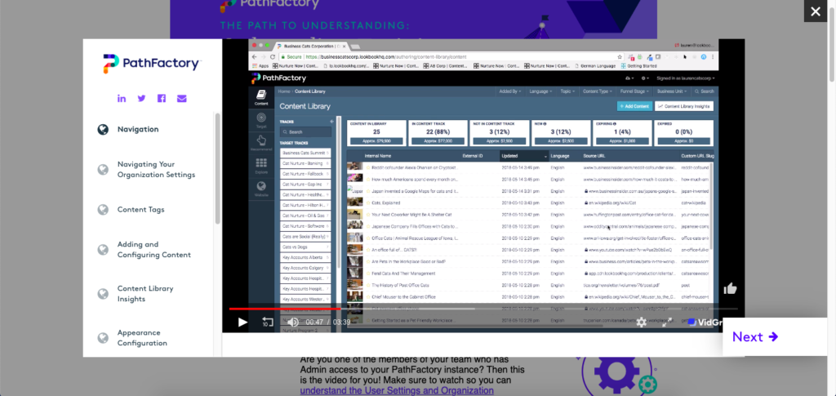Open Content Library Insights sidebar item

145,294
